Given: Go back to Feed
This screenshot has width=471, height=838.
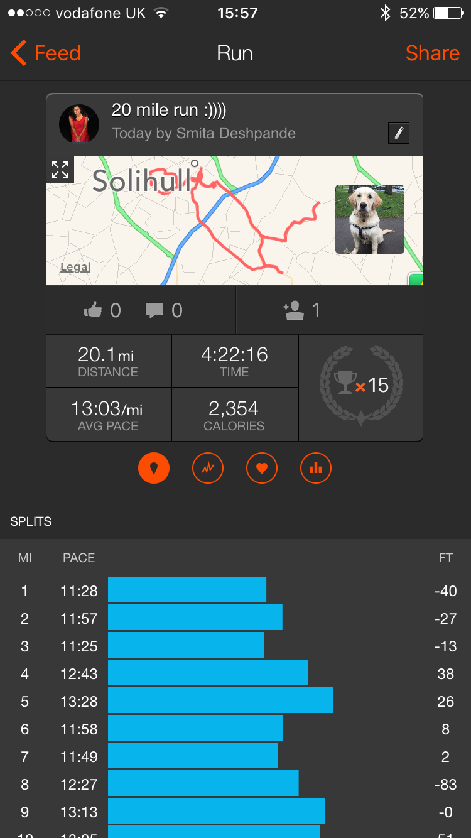Looking at the screenshot, I should 46,53.
